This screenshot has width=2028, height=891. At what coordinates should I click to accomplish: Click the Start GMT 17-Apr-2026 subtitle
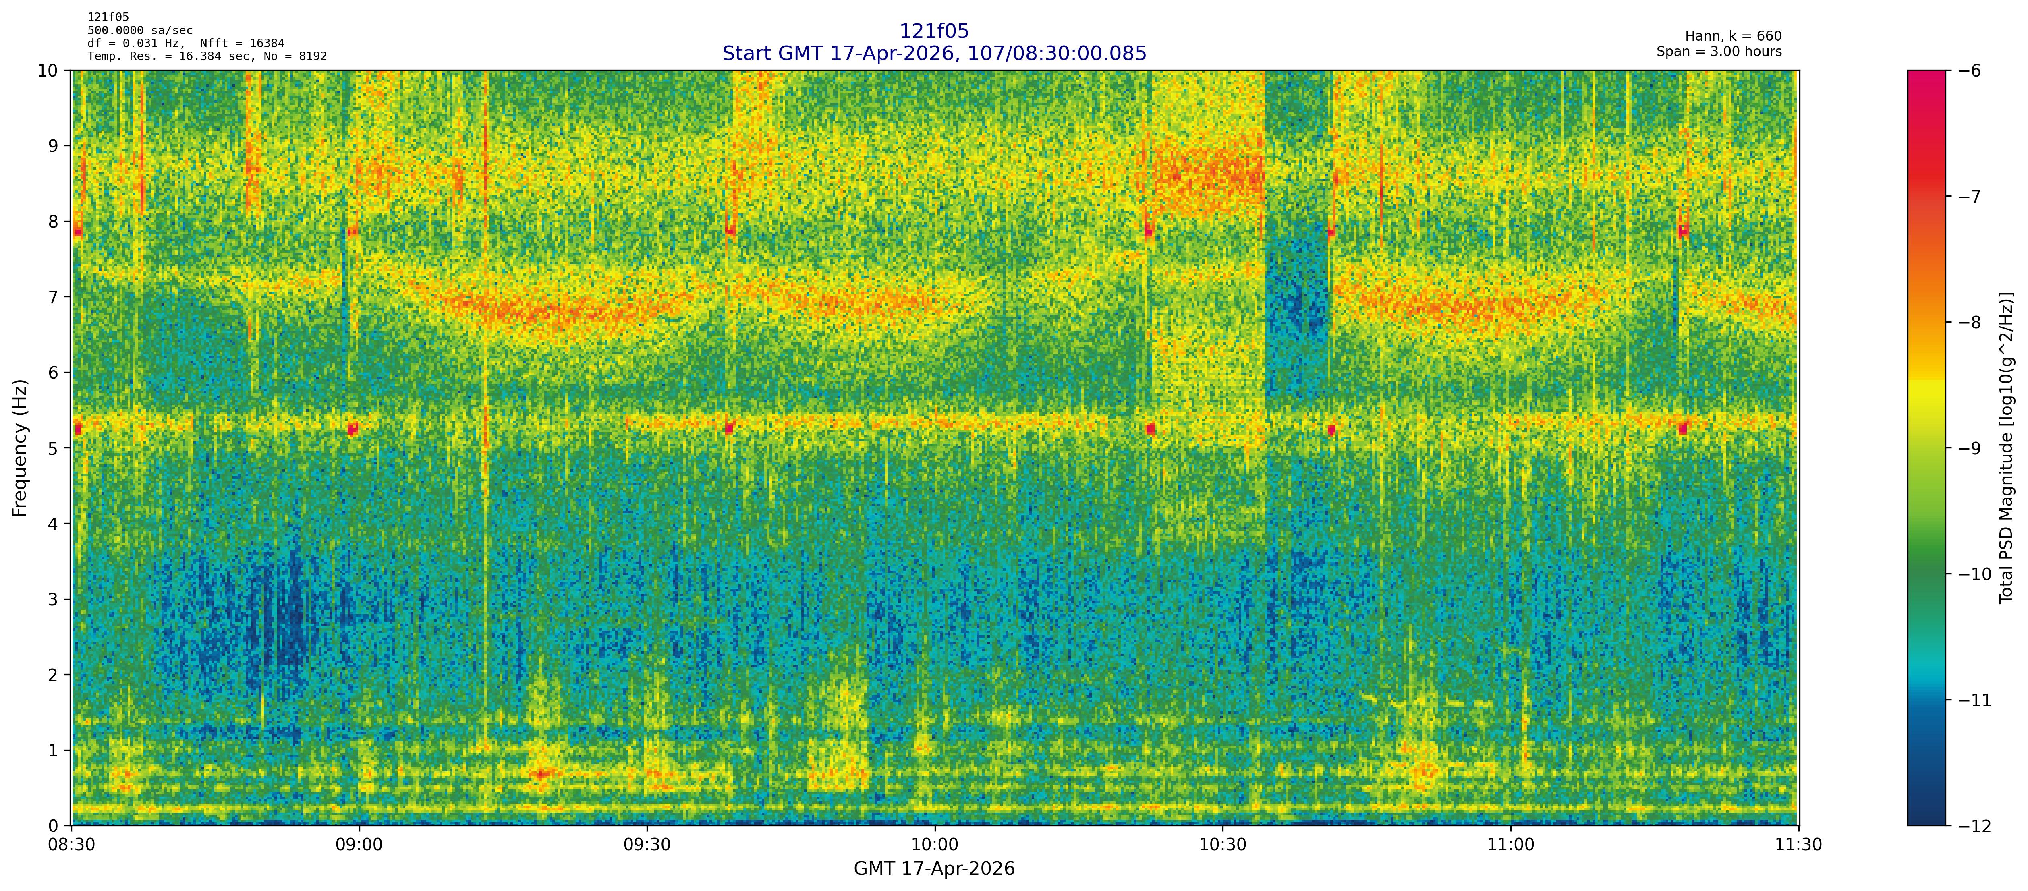tap(934, 54)
